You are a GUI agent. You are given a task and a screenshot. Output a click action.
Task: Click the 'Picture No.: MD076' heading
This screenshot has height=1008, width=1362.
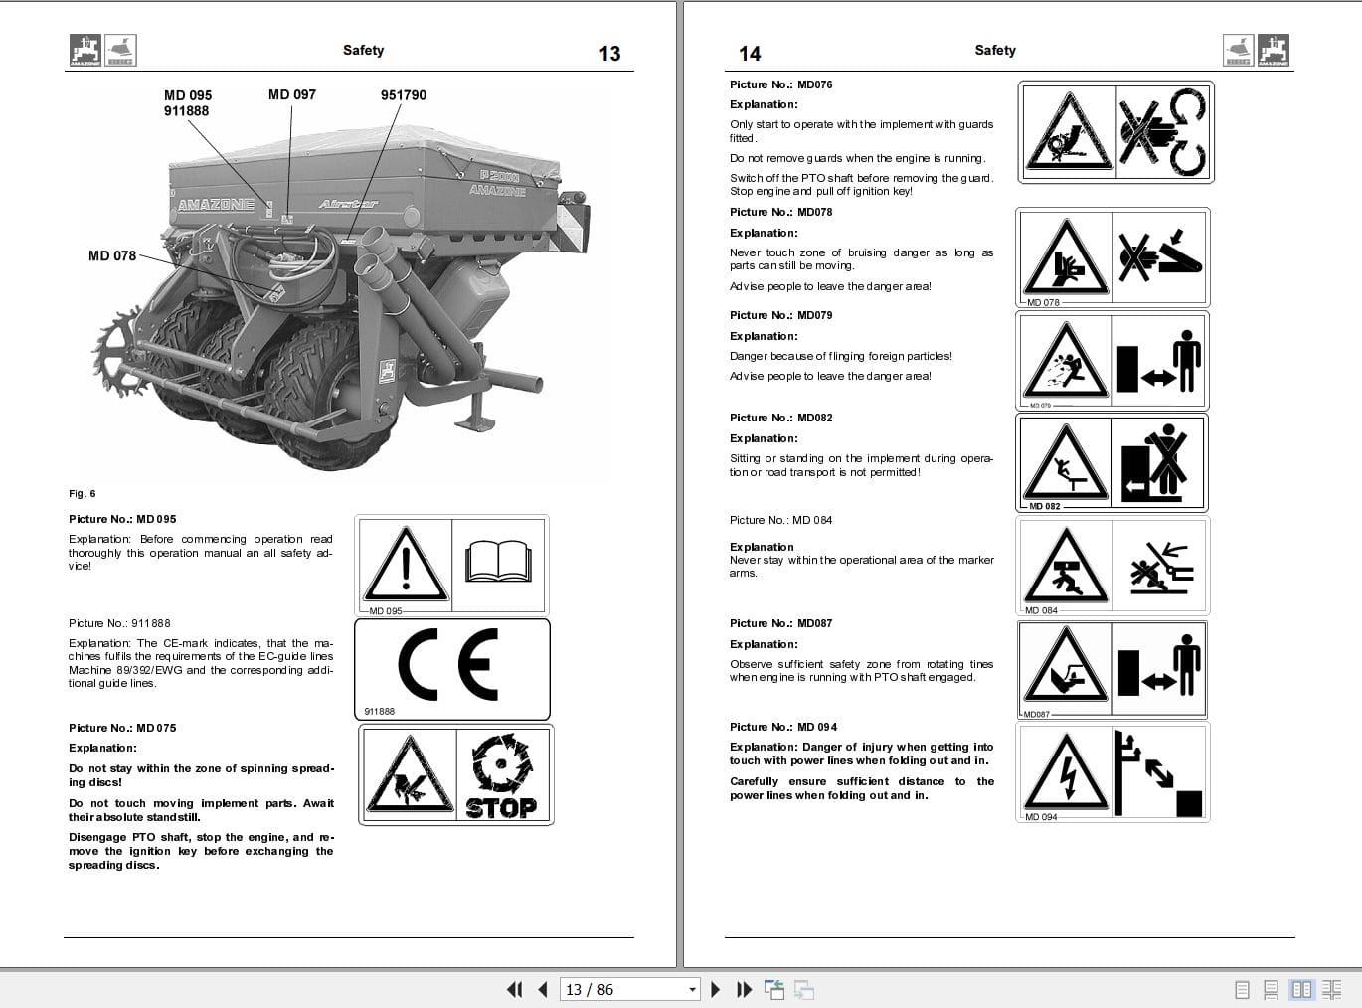[x=781, y=84]
